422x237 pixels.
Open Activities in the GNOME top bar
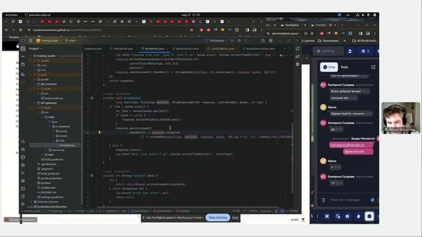tap(11, 15)
